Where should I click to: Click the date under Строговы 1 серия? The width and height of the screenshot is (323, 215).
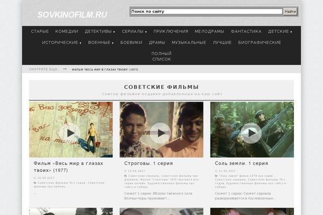pos(136,171)
